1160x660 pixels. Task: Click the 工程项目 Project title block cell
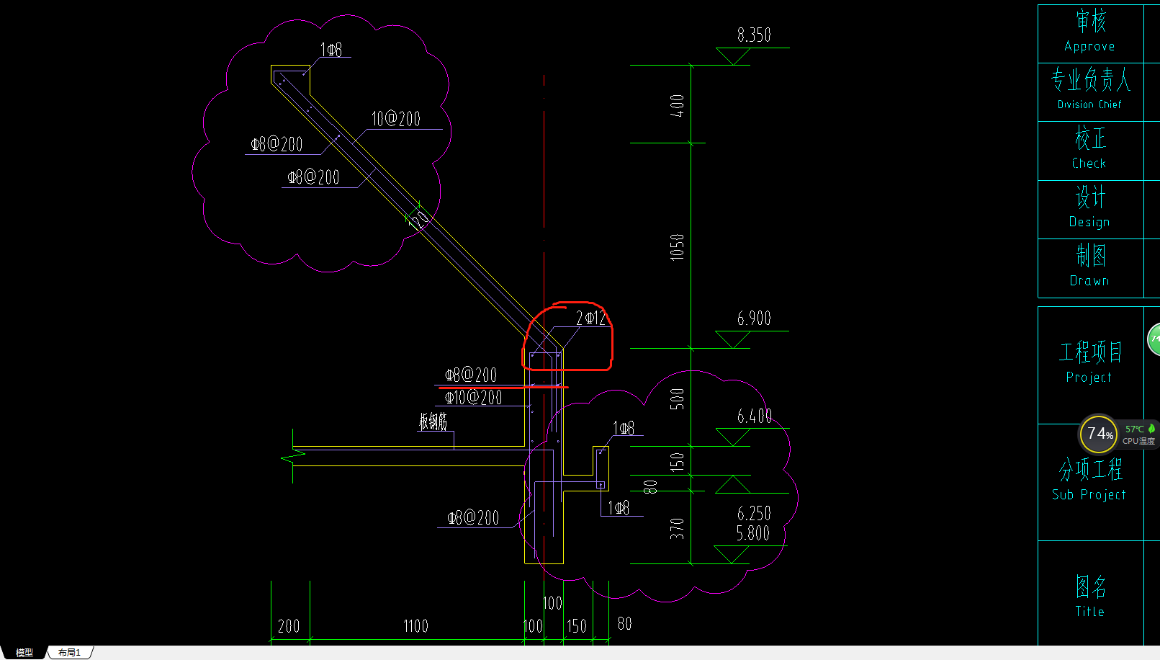(1090, 365)
